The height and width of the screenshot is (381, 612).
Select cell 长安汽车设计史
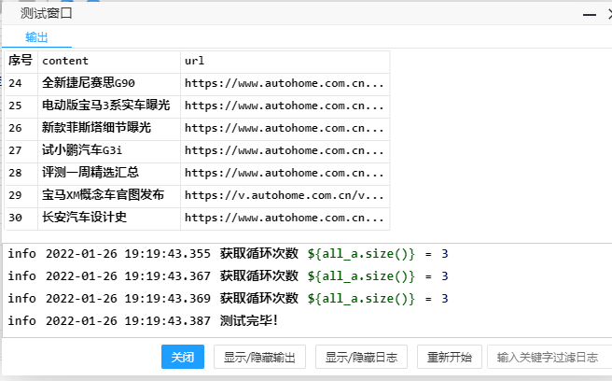(x=109, y=219)
